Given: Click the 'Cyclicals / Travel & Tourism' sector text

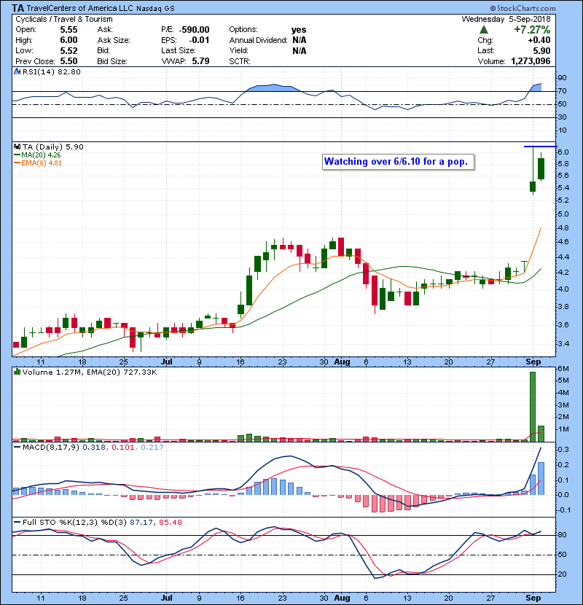Looking at the screenshot, I should [64, 19].
